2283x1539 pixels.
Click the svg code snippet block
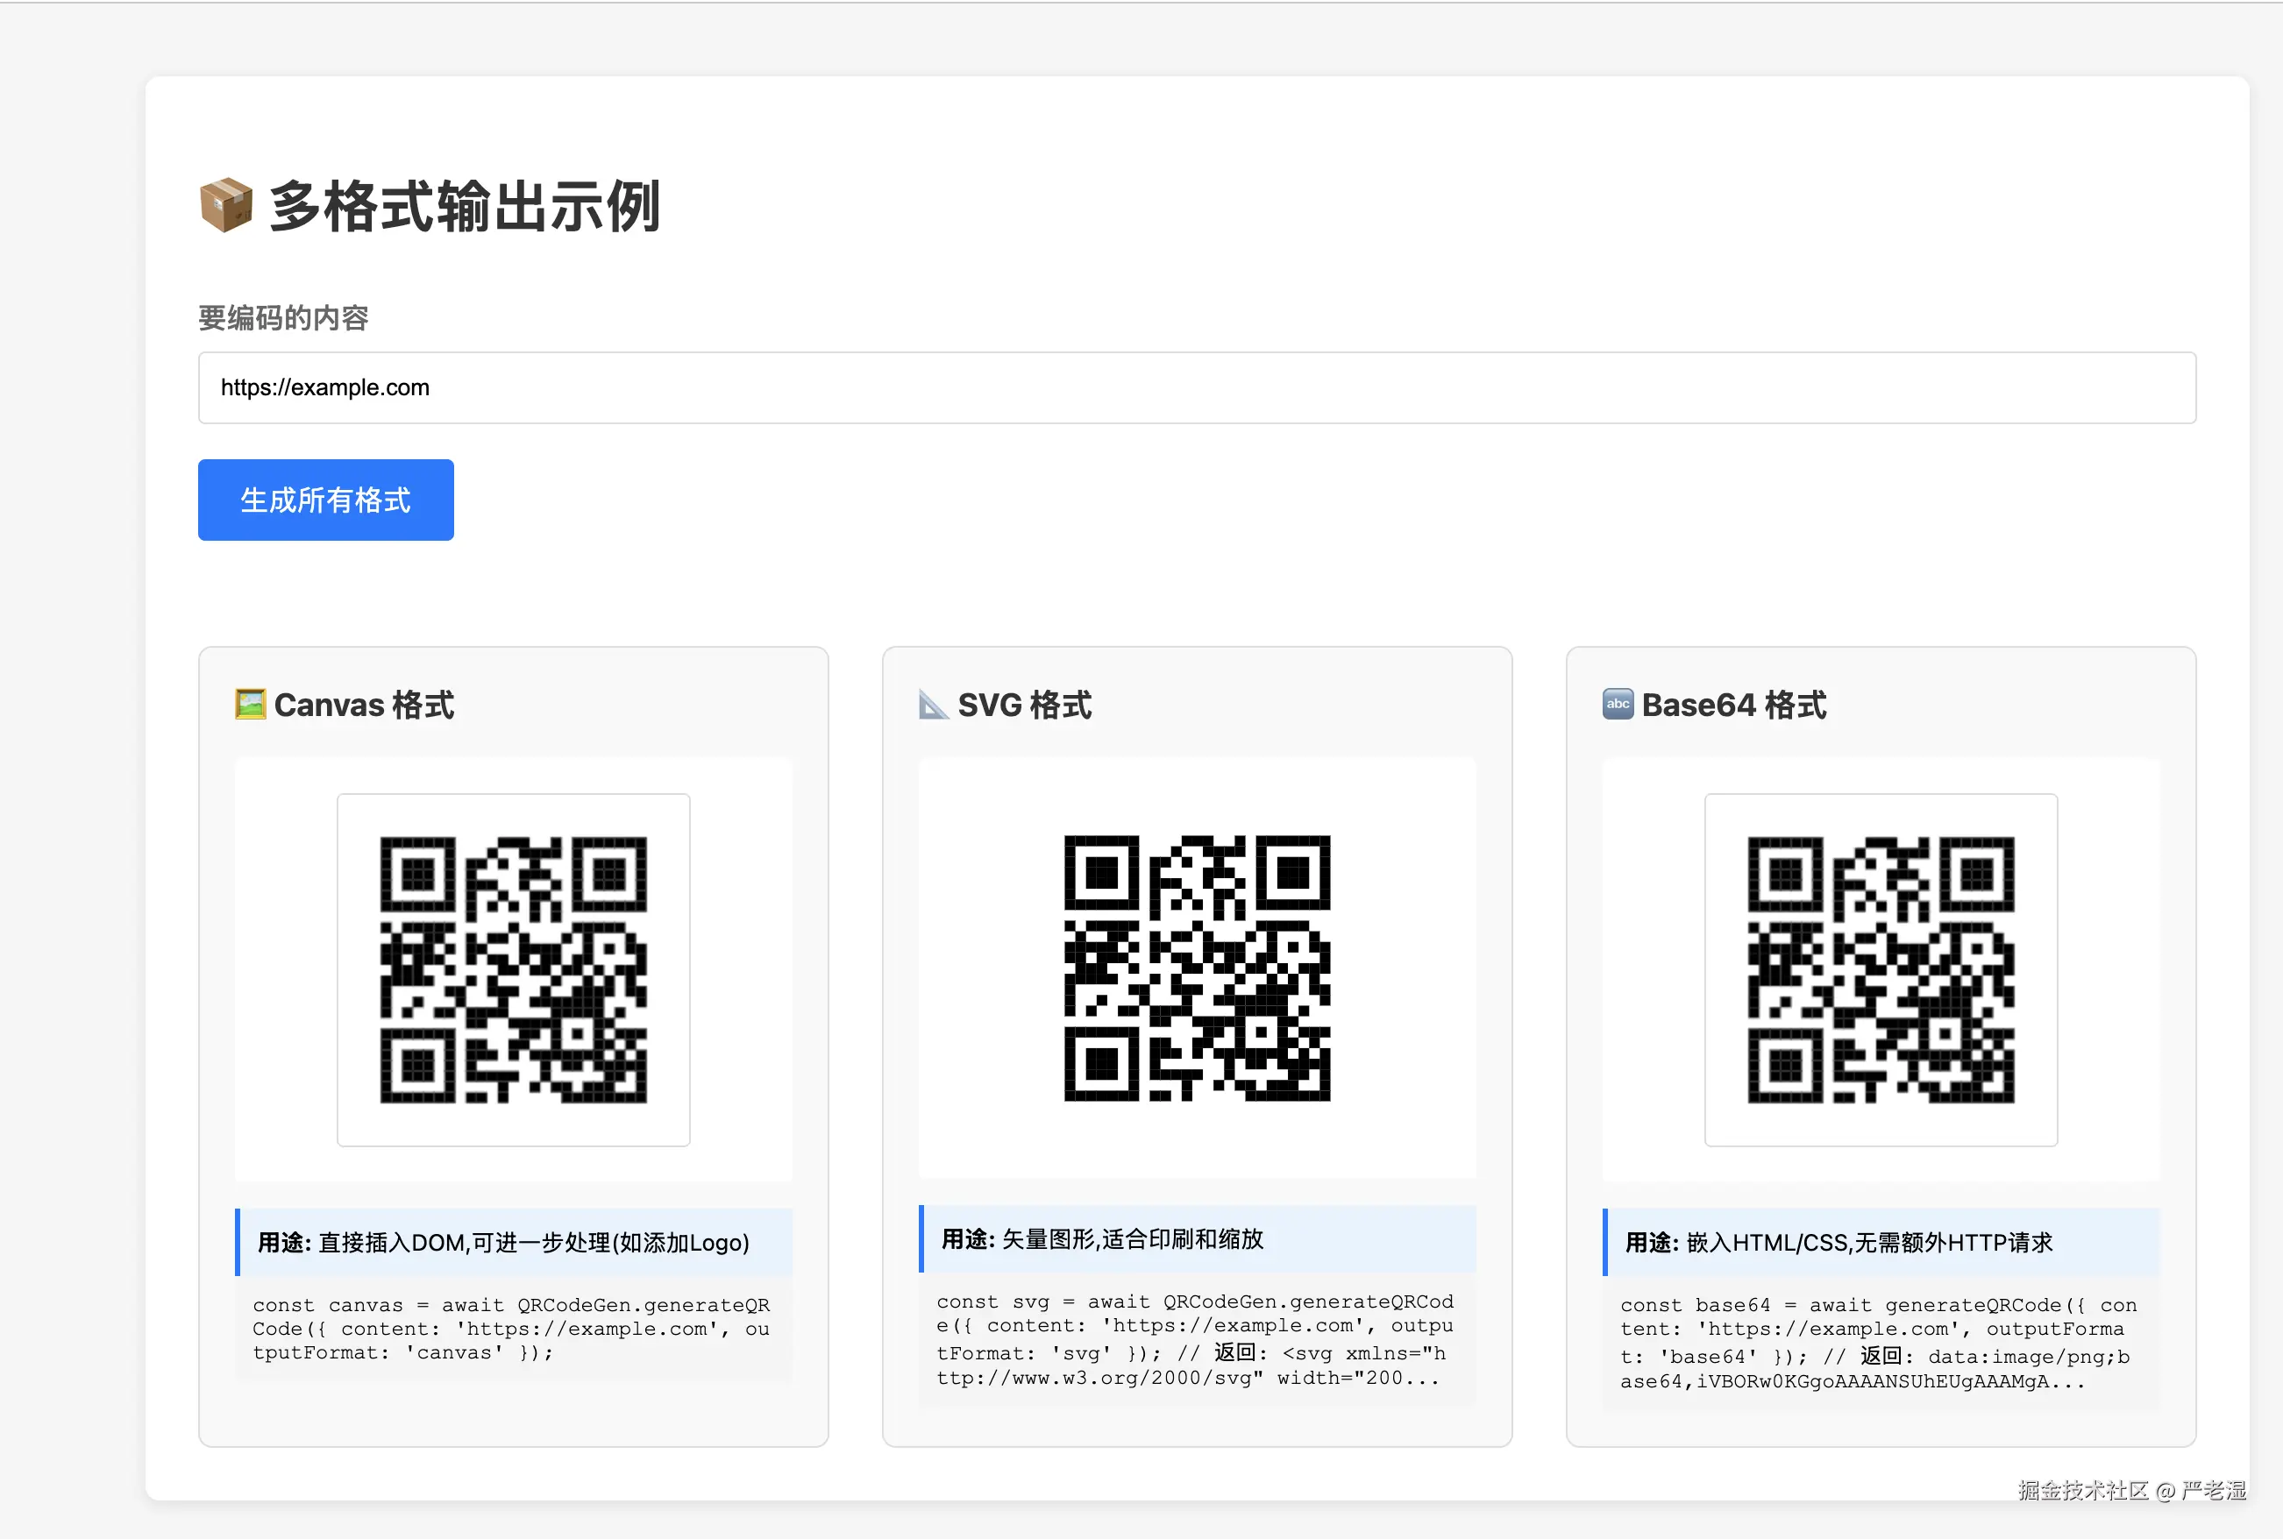point(1196,1339)
